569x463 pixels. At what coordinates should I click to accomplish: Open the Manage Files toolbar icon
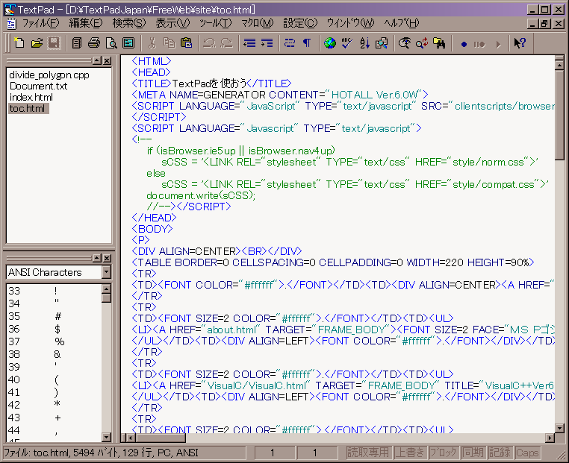point(77,43)
